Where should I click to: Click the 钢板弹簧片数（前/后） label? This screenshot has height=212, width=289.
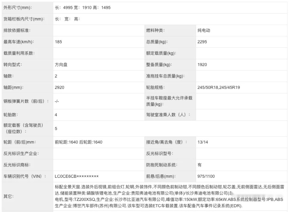pyautogui.click(x=26, y=101)
